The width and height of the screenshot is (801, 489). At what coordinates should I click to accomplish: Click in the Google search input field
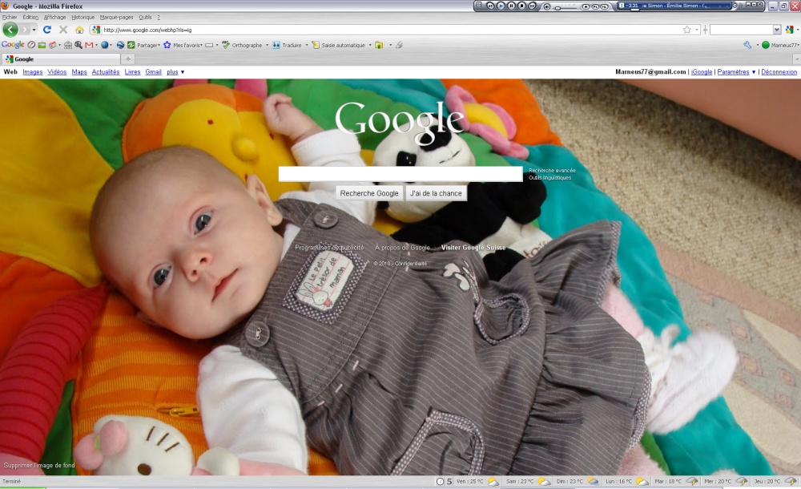400,174
